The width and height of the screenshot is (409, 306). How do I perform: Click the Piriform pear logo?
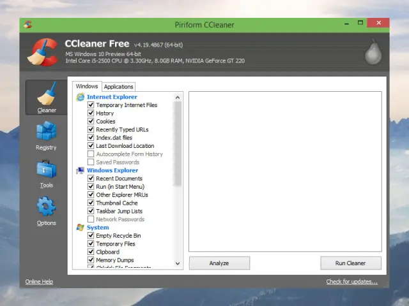pyautogui.click(x=373, y=54)
